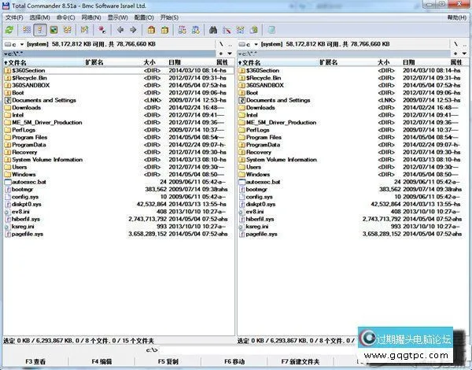Click the Go Forward arrow icon
The height and width of the screenshot is (370, 472).
[134, 30]
